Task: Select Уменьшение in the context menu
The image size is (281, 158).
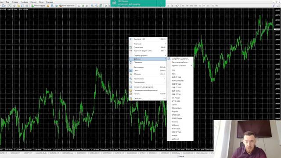Action: click(148, 82)
